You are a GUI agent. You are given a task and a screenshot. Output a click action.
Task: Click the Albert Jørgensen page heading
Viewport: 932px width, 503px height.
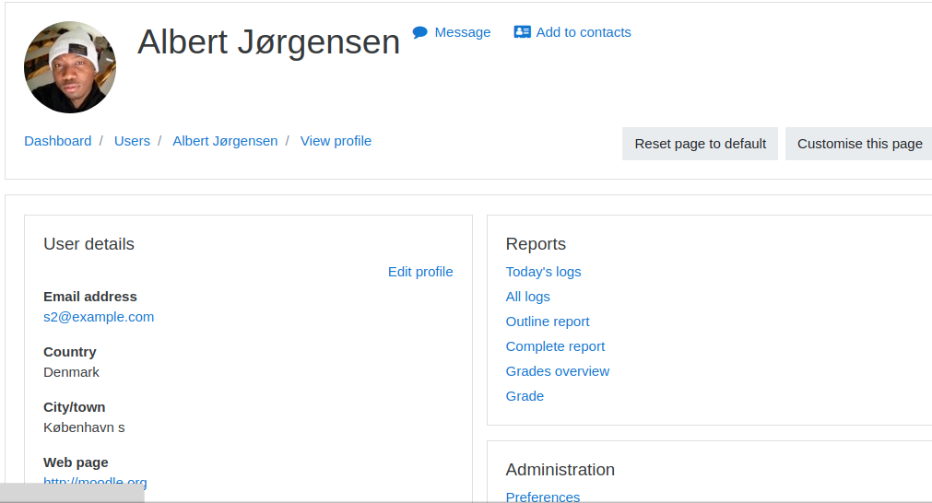tap(268, 42)
